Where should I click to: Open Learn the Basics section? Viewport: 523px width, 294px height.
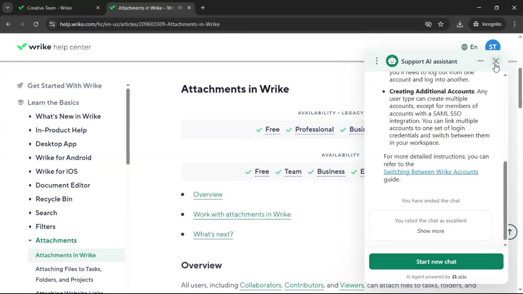[53, 103]
